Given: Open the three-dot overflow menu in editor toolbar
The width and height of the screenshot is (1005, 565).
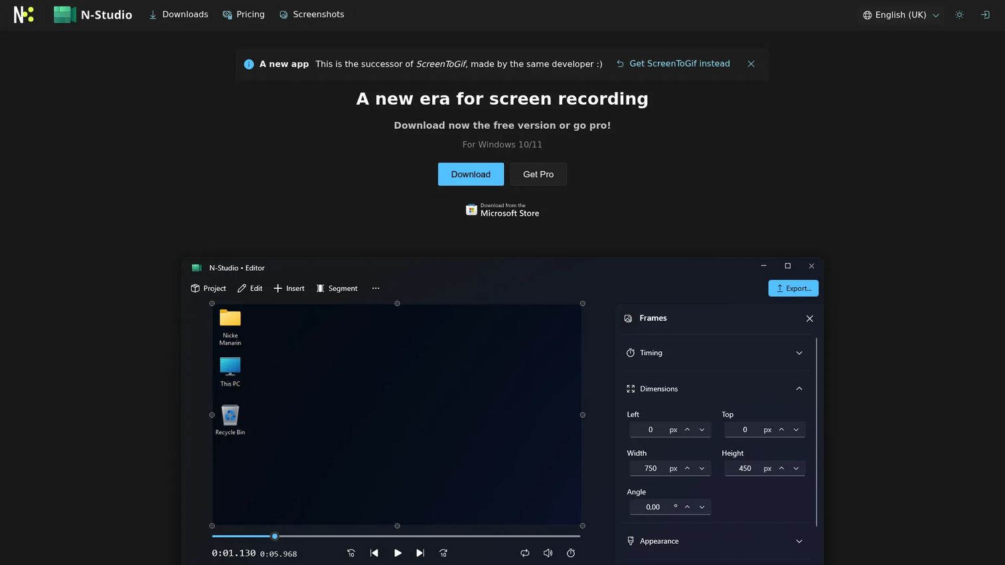Looking at the screenshot, I should coord(376,288).
